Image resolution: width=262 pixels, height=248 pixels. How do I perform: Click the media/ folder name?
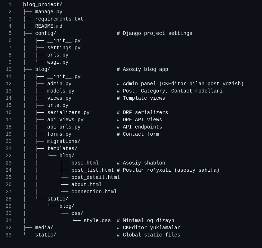coord(44,228)
